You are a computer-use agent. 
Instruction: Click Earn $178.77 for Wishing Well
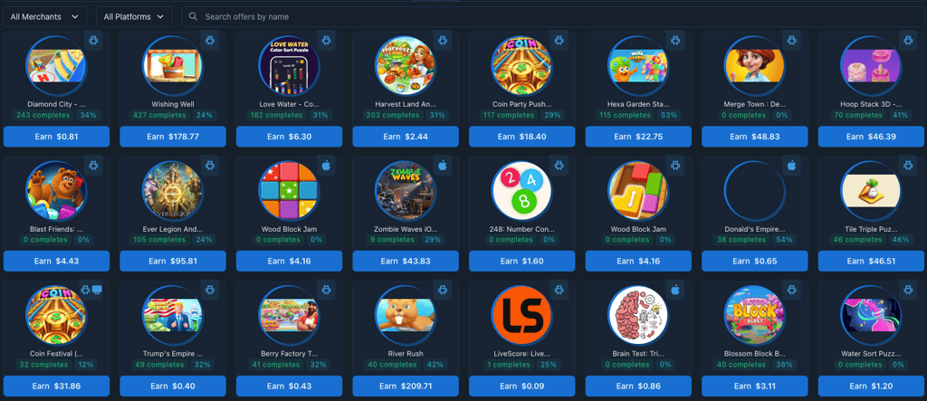[173, 137]
